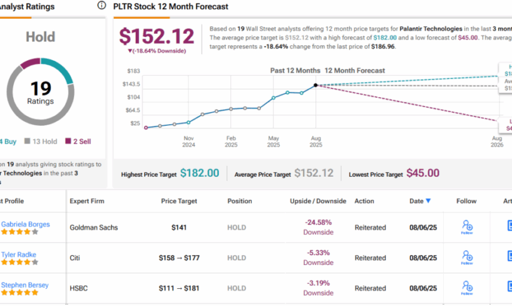
Task: Sort table by Date arrow
Action: (428, 201)
